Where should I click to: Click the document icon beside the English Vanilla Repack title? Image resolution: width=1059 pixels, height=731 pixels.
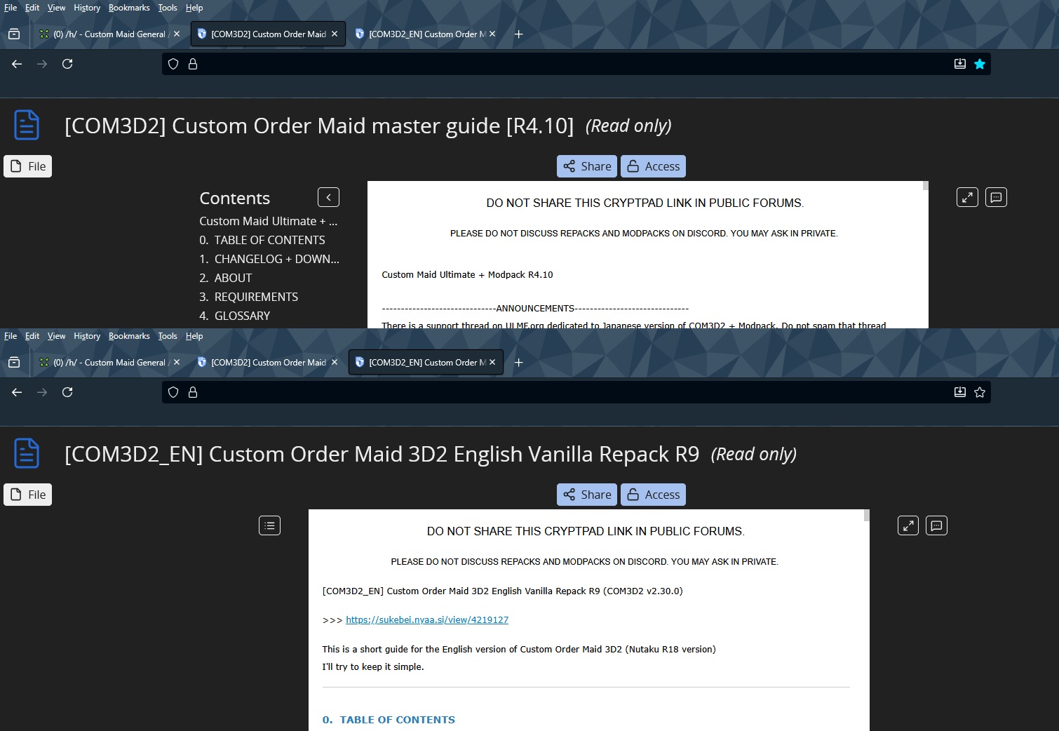tap(27, 454)
